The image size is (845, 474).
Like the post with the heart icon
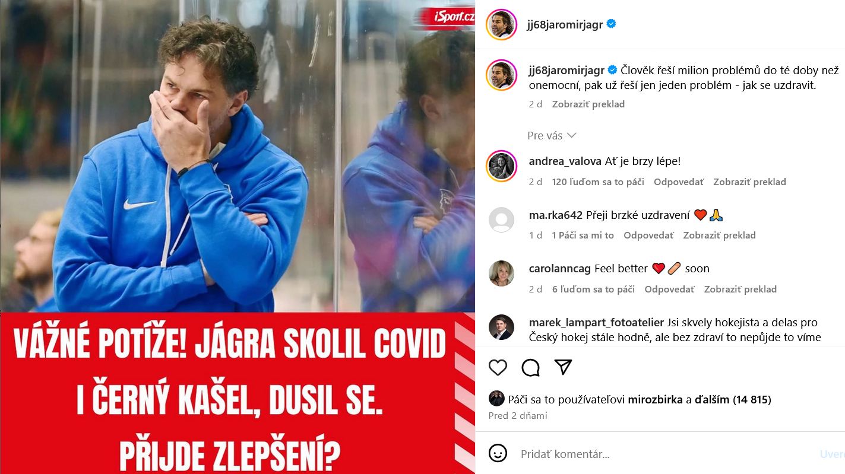[x=498, y=368]
